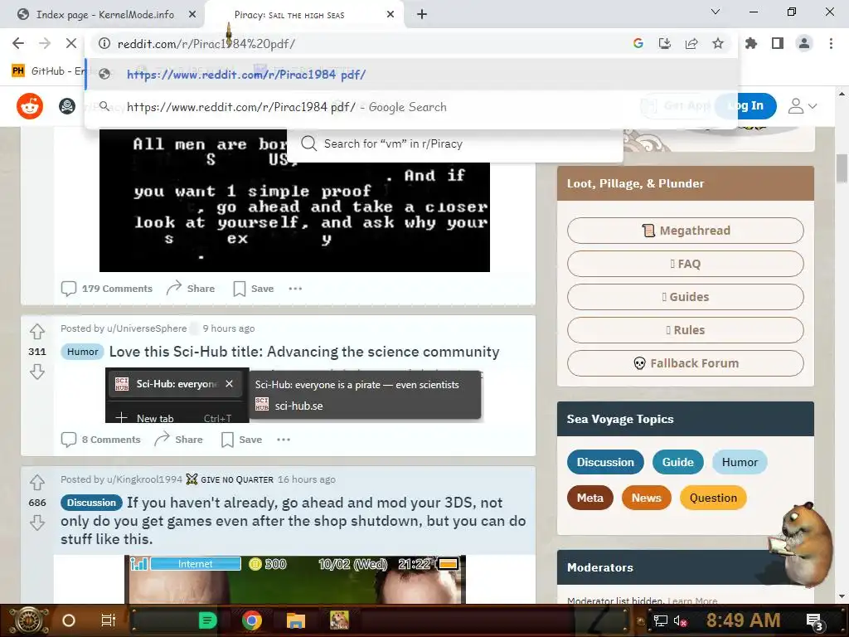The height and width of the screenshot is (637, 849).
Task: Open the FAQ sidebar button
Action: pyautogui.click(x=685, y=264)
